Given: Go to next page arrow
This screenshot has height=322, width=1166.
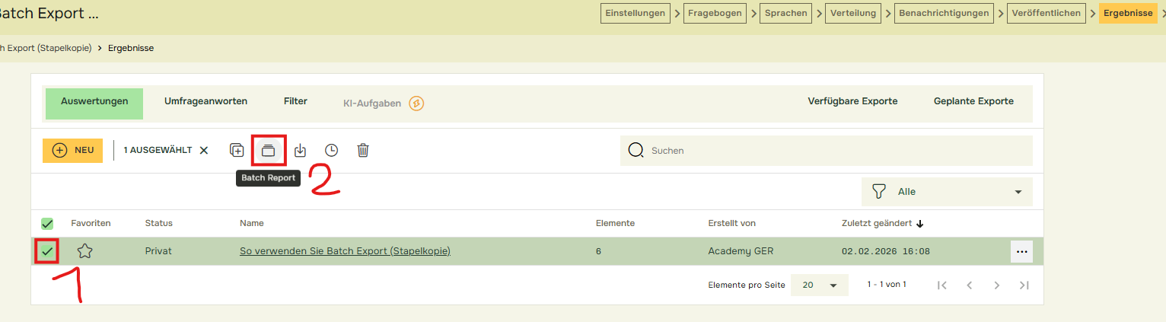Looking at the screenshot, I should [996, 285].
